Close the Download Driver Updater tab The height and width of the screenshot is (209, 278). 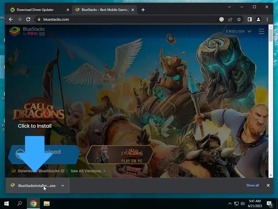click(x=68, y=10)
